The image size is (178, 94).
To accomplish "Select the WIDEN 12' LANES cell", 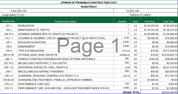I will pos(154,15).
